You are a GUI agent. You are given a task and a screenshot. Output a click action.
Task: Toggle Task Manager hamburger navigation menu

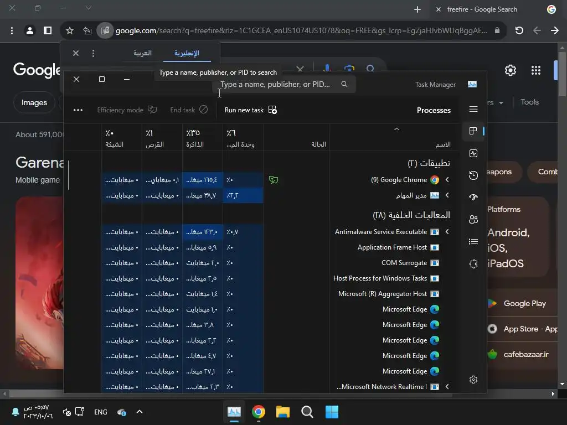click(x=473, y=109)
